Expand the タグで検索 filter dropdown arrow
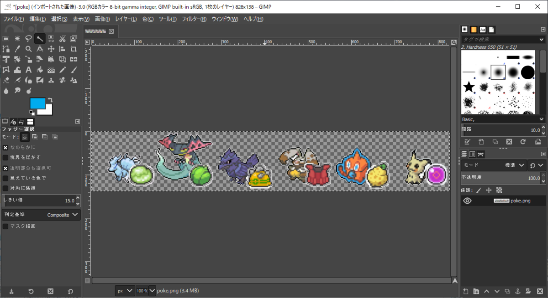This screenshot has height=298, width=548. [542, 40]
